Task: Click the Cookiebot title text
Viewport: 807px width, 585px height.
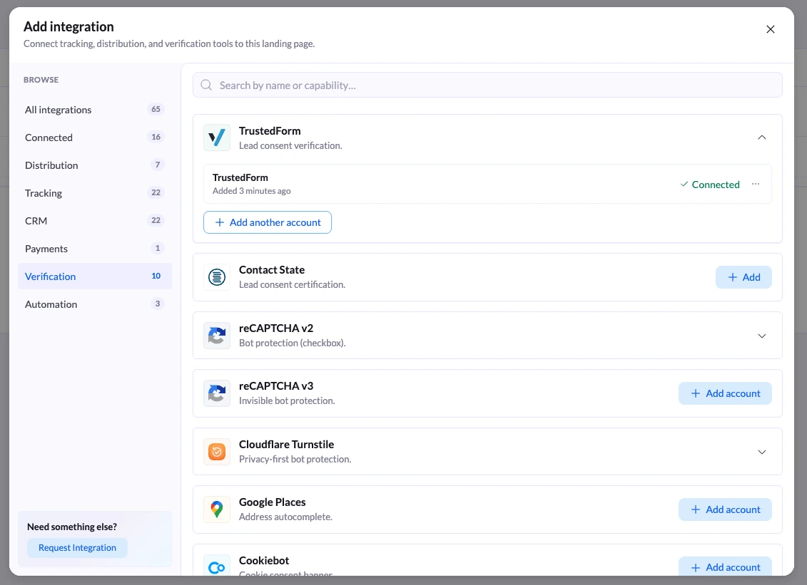Action: click(x=264, y=560)
